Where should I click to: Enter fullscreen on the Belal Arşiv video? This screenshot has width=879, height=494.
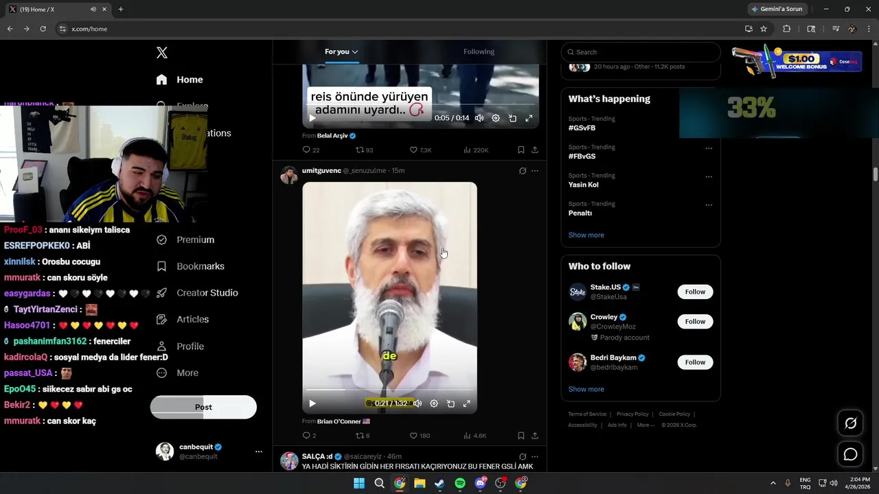point(529,118)
